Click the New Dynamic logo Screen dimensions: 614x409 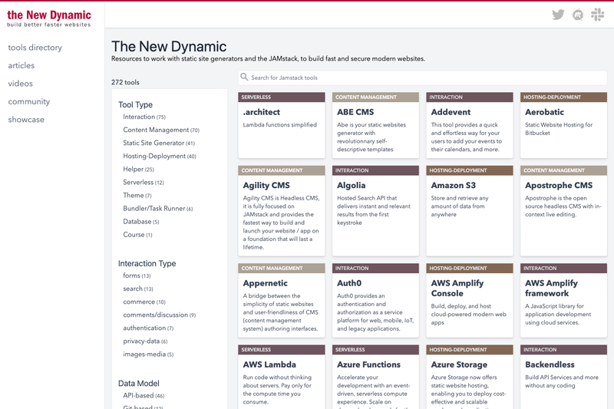[x=49, y=18]
